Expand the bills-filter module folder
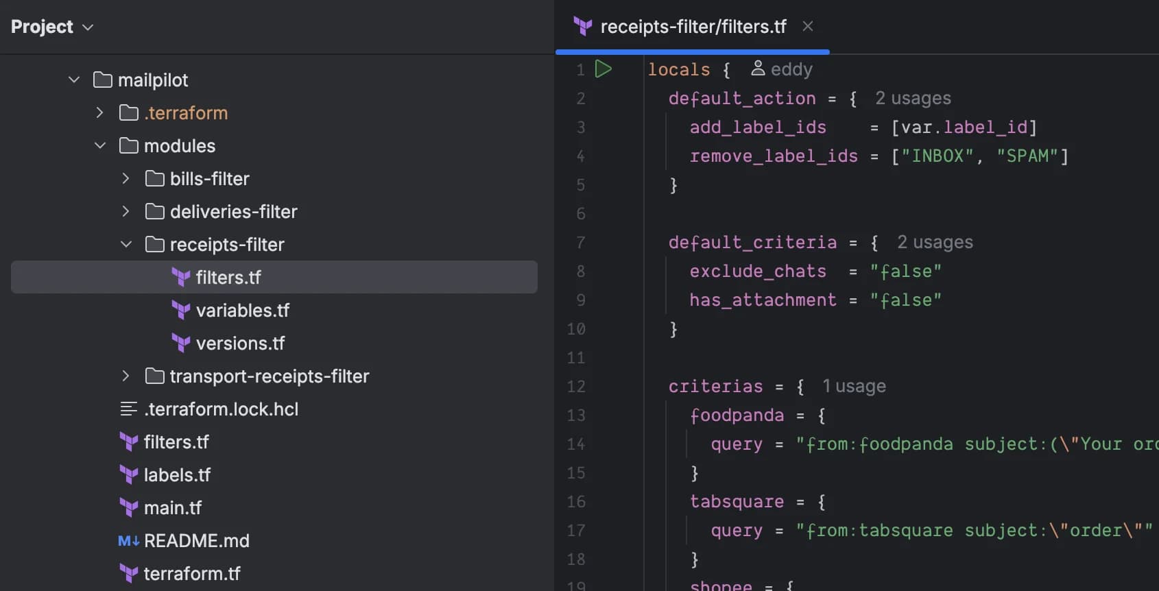This screenshot has width=1159, height=591. point(126,179)
